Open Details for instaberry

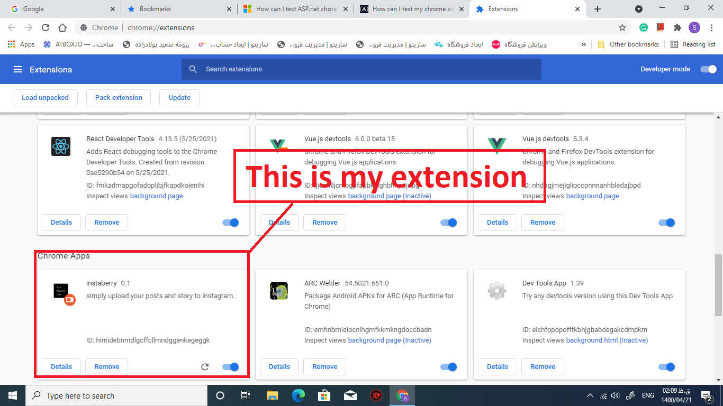point(61,367)
